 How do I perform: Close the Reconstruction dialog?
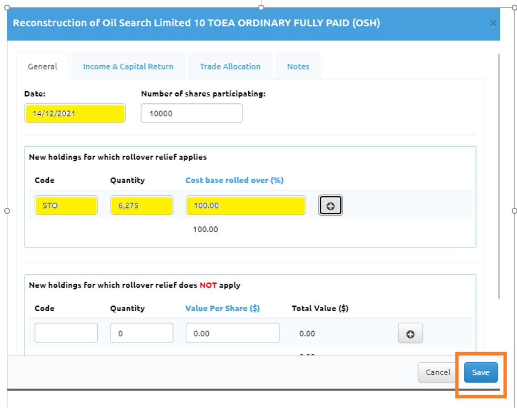tap(493, 24)
